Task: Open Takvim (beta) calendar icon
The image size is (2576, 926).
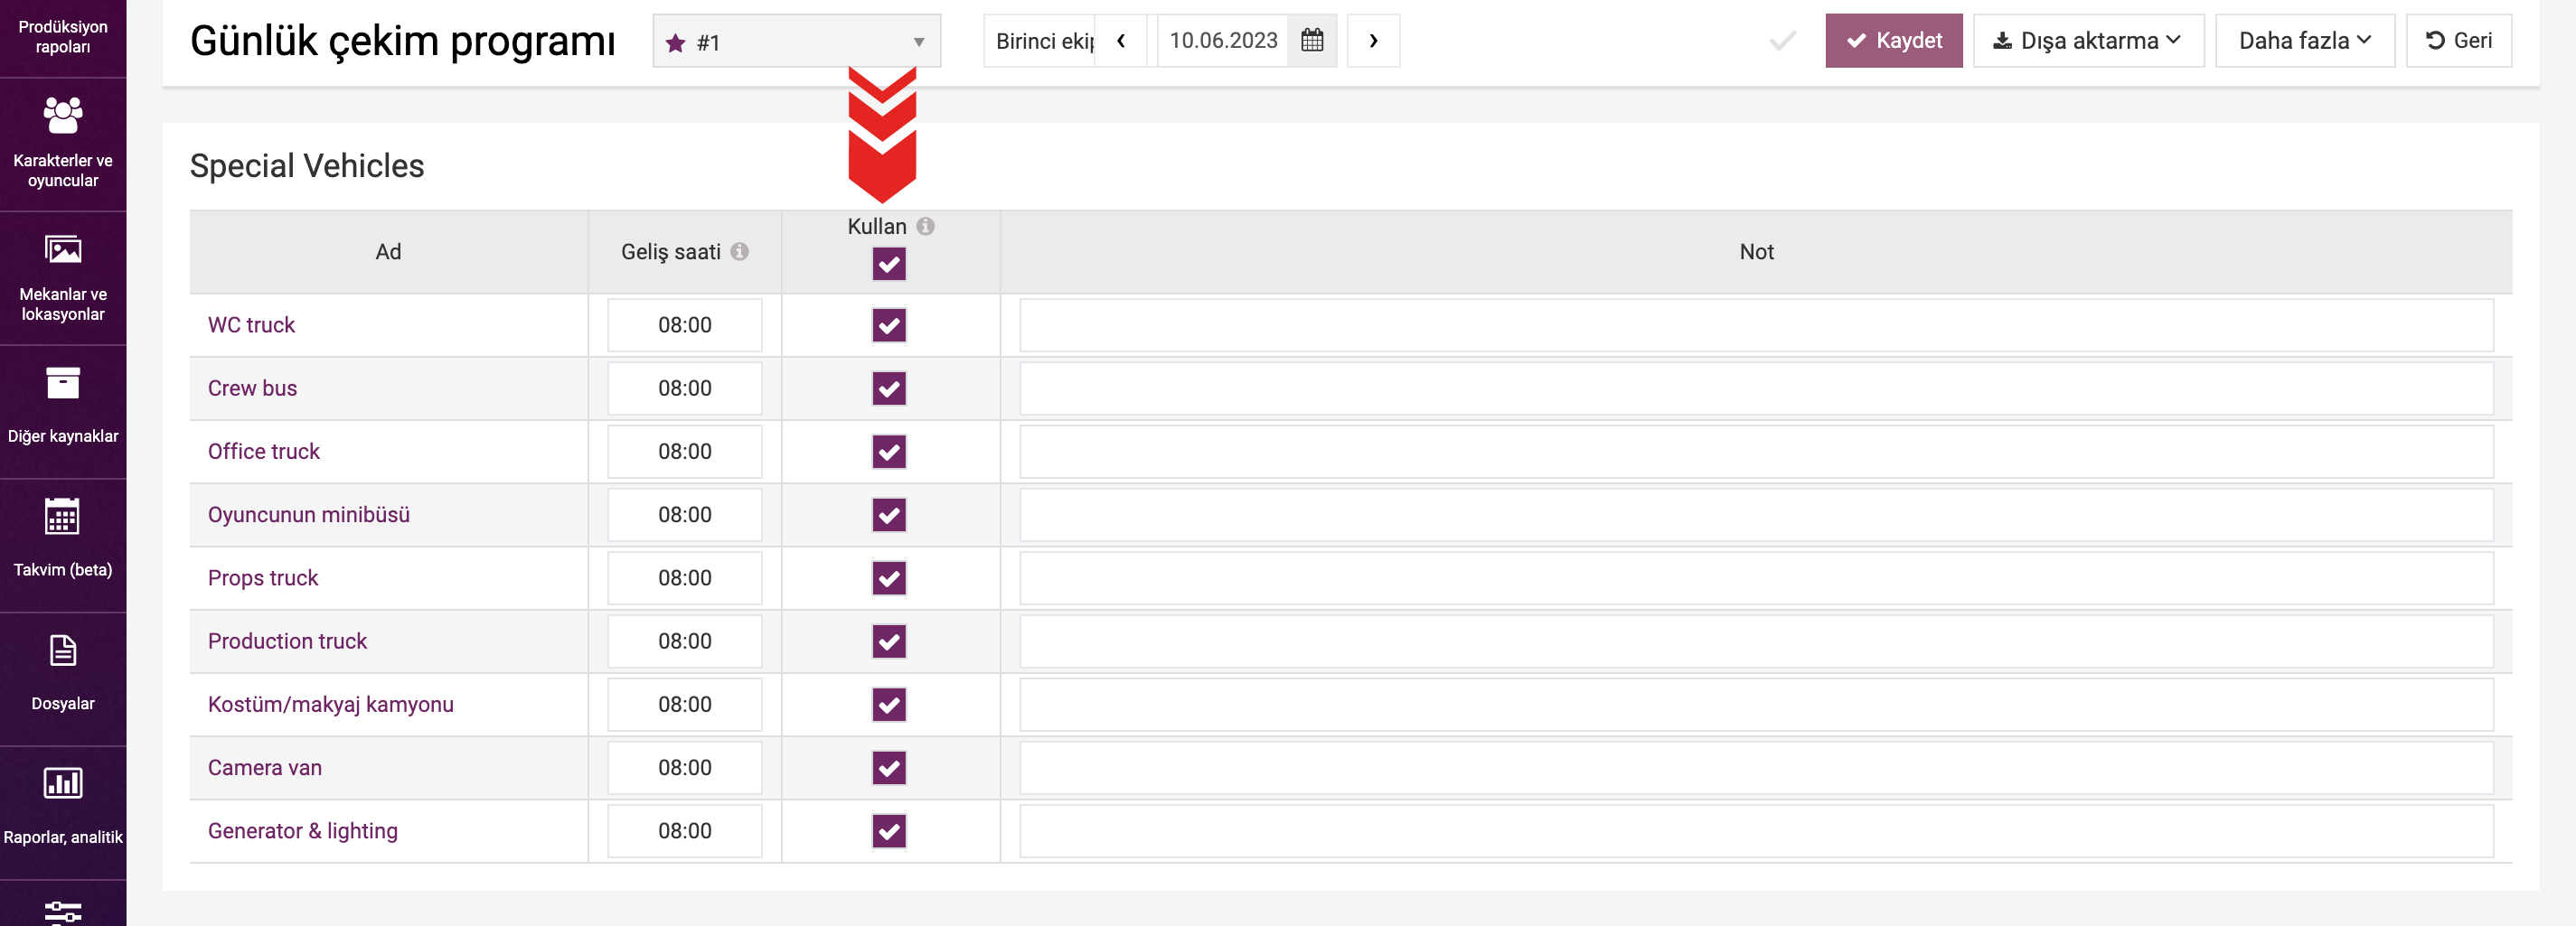Action: click(x=63, y=516)
